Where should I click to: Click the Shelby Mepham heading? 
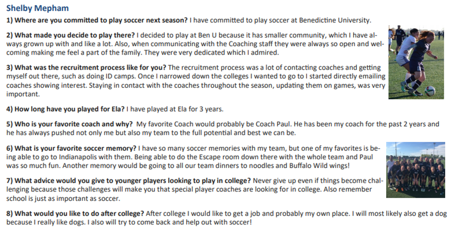[37, 8]
